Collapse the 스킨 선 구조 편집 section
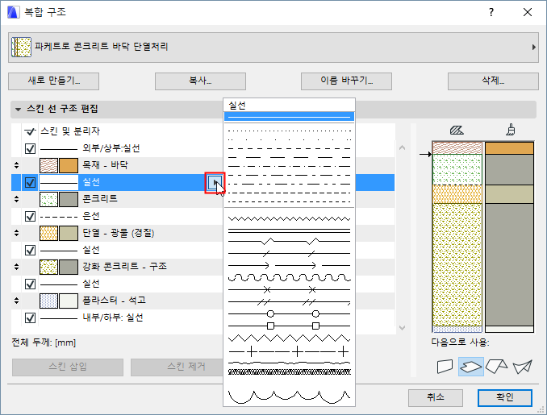 coord(18,110)
